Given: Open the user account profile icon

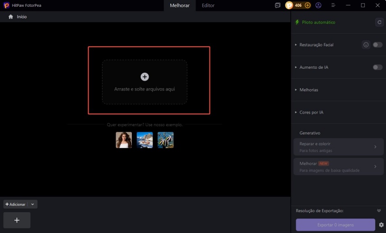Looking at the screenshot, I should [x=319, y=5].
